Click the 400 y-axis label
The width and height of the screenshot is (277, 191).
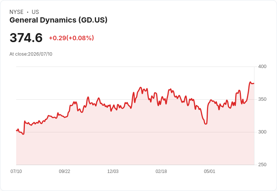[x=262, y=67]
